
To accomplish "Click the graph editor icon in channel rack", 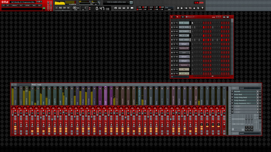I will click(x=224, y=17).
